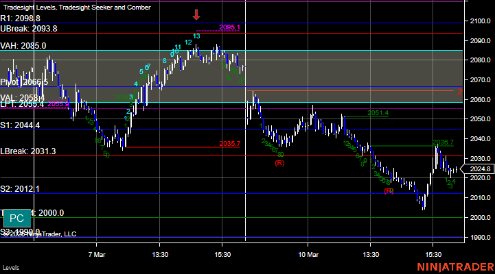495x274 pixels.
Task: Click the 'S2: 2012.1' level label
Action: click(x=20, y=189)
